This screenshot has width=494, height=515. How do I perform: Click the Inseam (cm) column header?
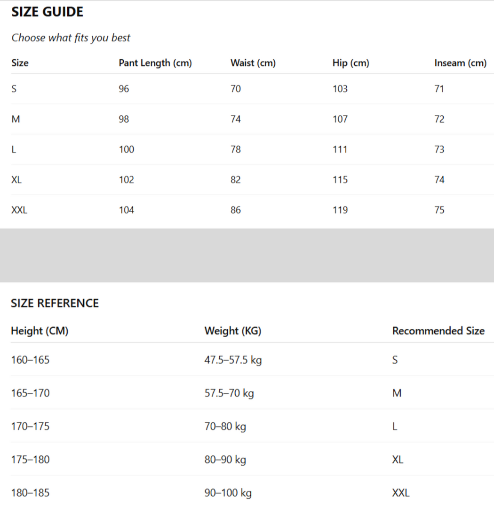(460, 63)
